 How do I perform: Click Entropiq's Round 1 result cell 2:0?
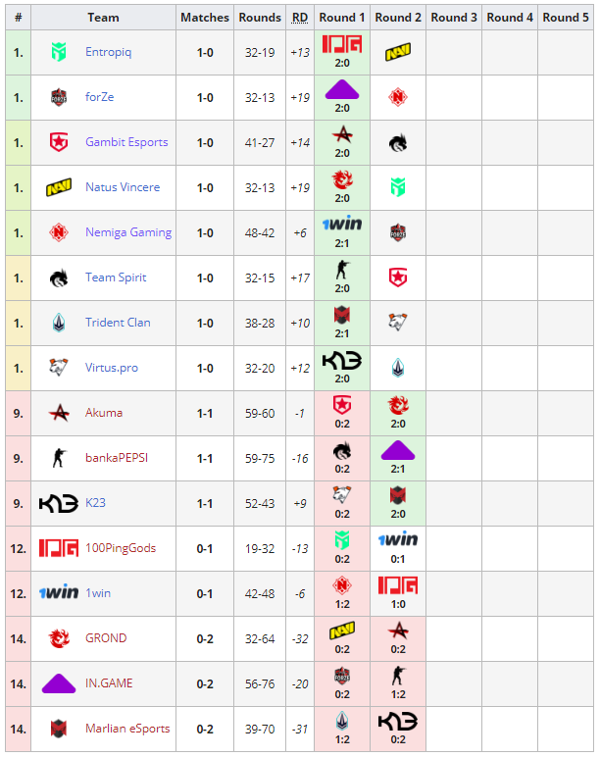click(x=342, y=52)
